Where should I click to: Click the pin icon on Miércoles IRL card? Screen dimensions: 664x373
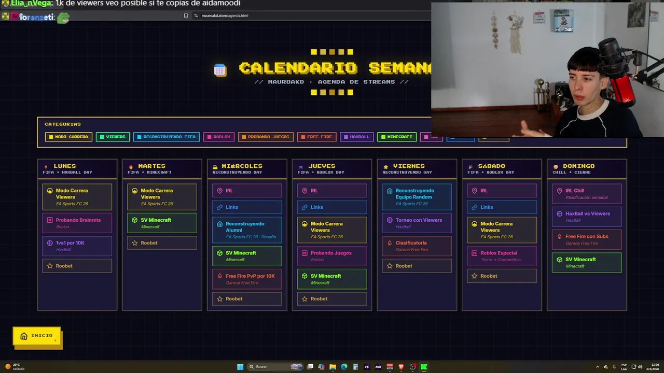point(220,191)
